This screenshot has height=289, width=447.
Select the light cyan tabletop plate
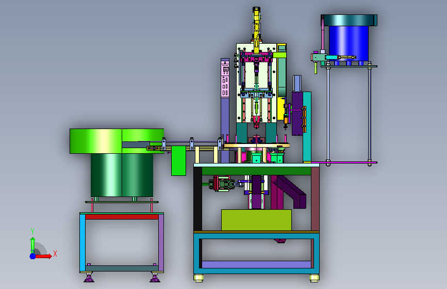tap(256, 165)
